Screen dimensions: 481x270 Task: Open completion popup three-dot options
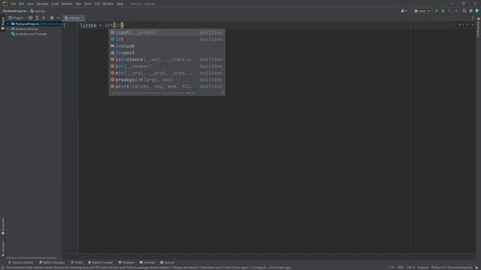(222, 93)
